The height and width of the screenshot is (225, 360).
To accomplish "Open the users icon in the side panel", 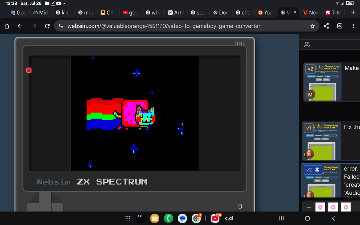I will pyautogui.click(x=307, y=45).
